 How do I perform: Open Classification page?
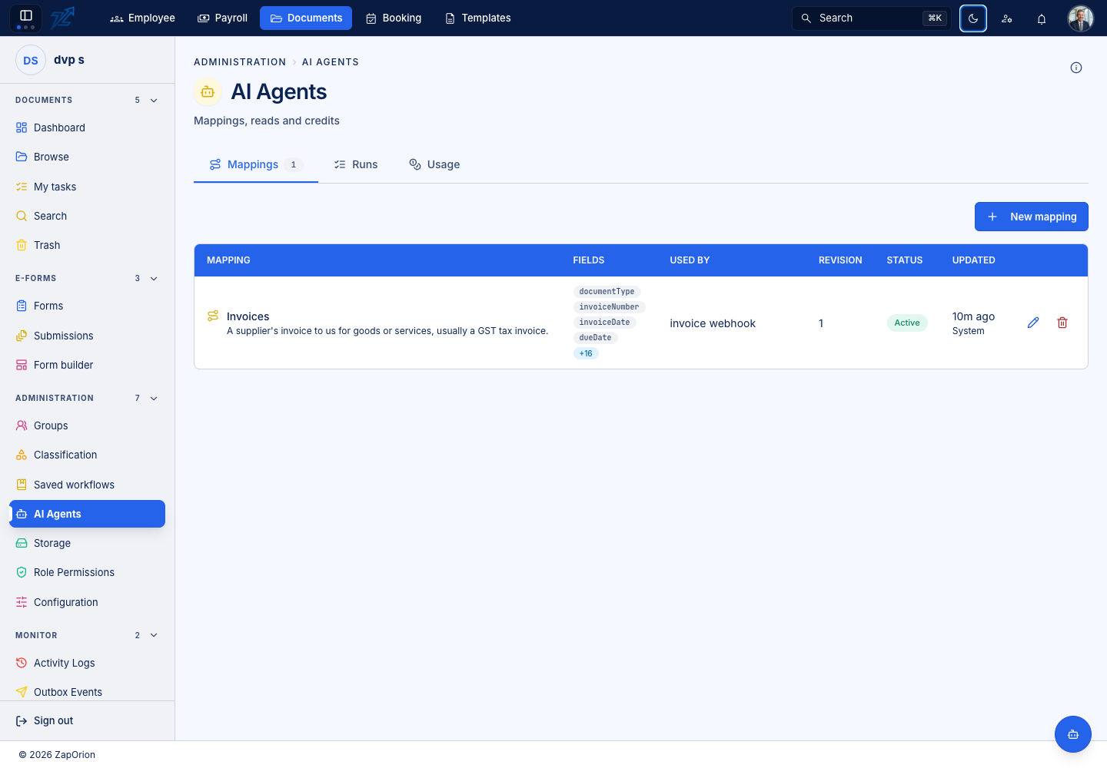87,455
